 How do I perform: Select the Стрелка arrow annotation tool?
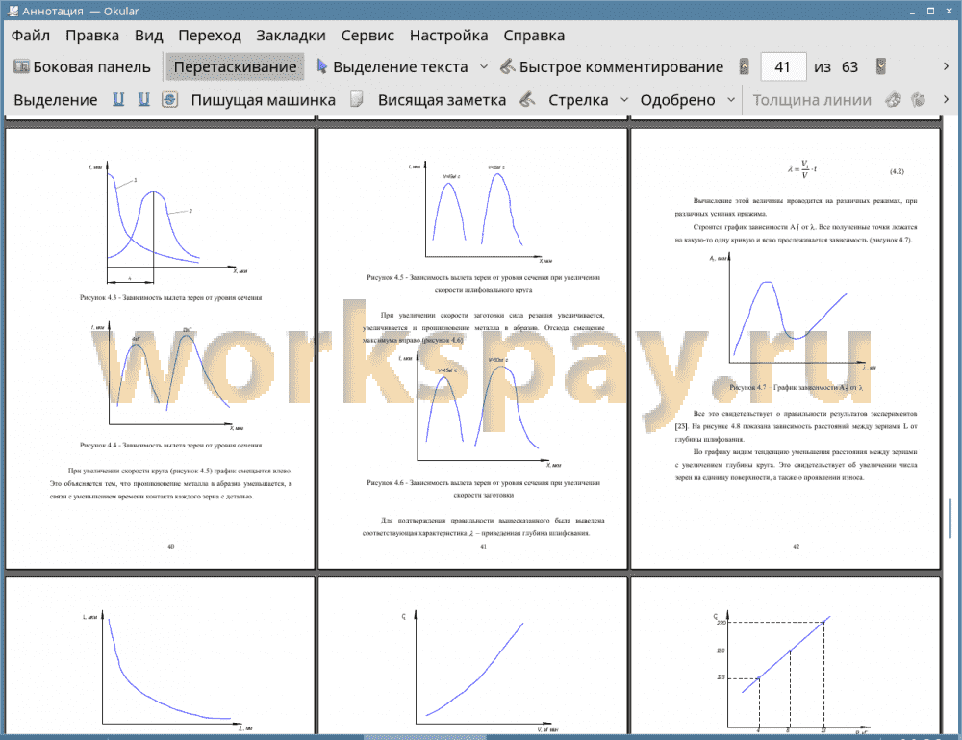click(x=578, y=100)
